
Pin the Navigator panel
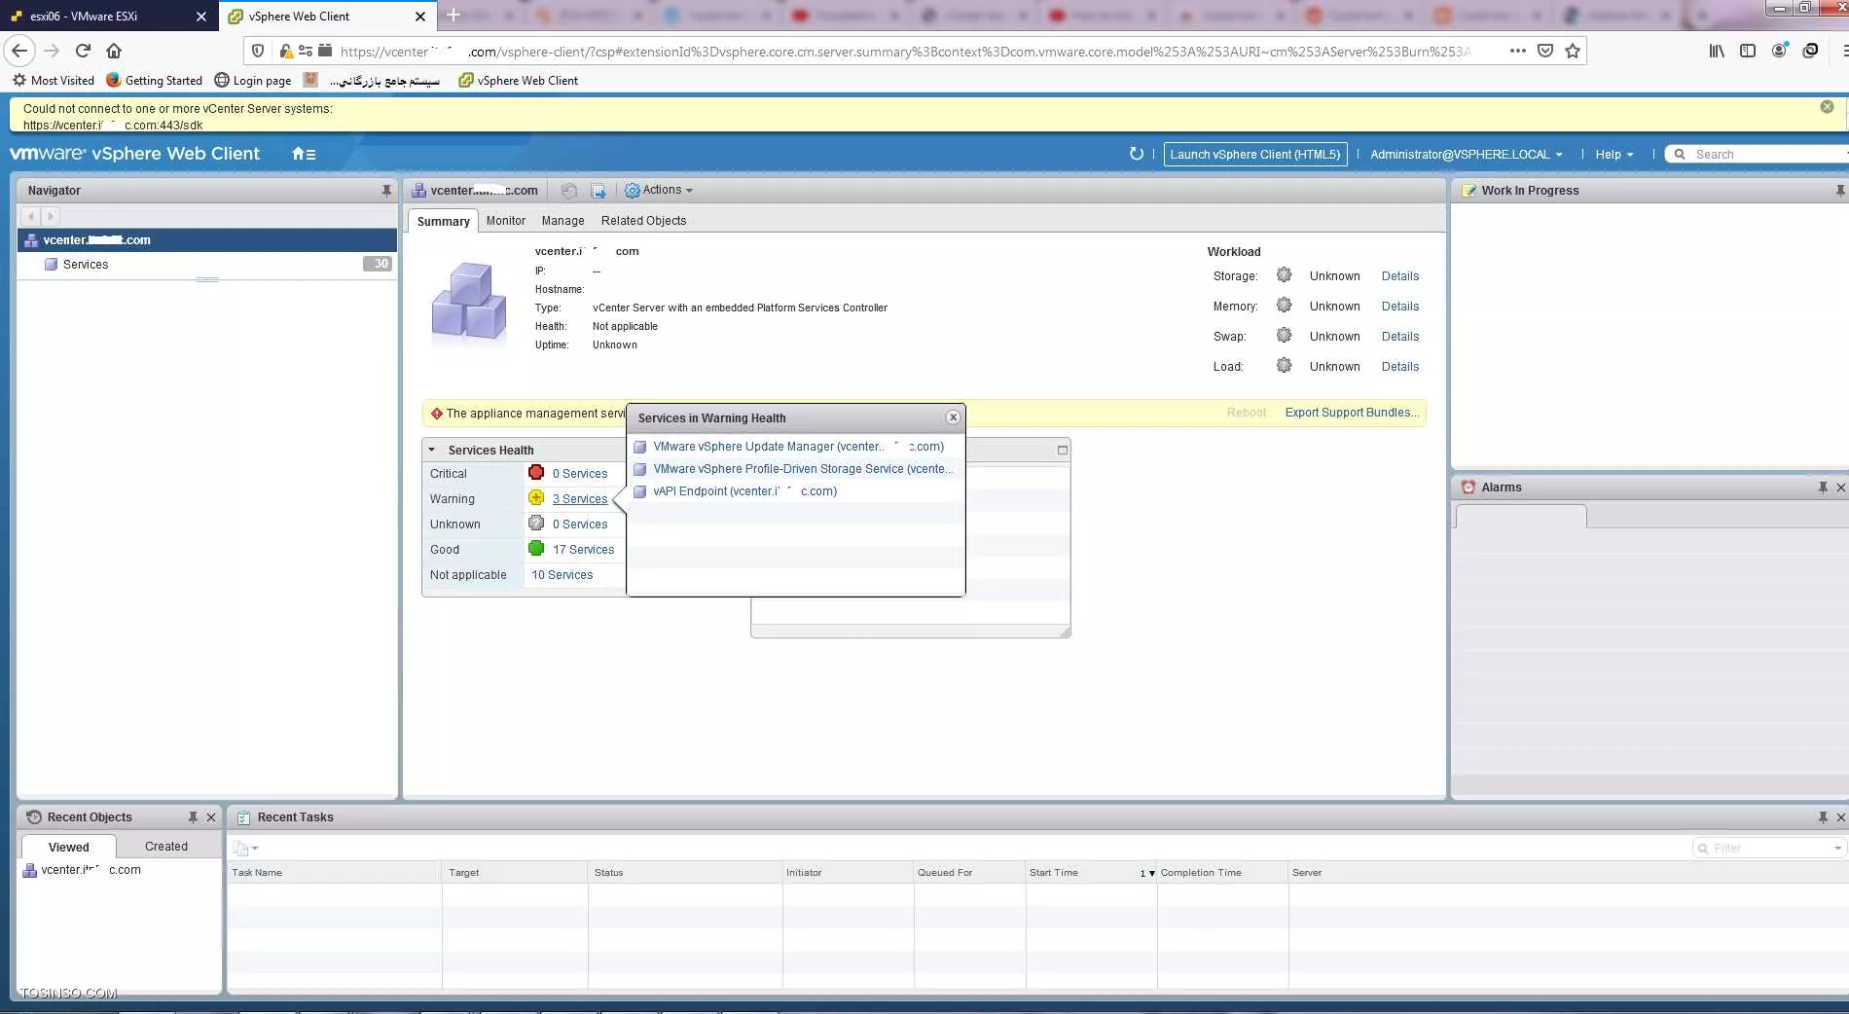click(386, 191)
